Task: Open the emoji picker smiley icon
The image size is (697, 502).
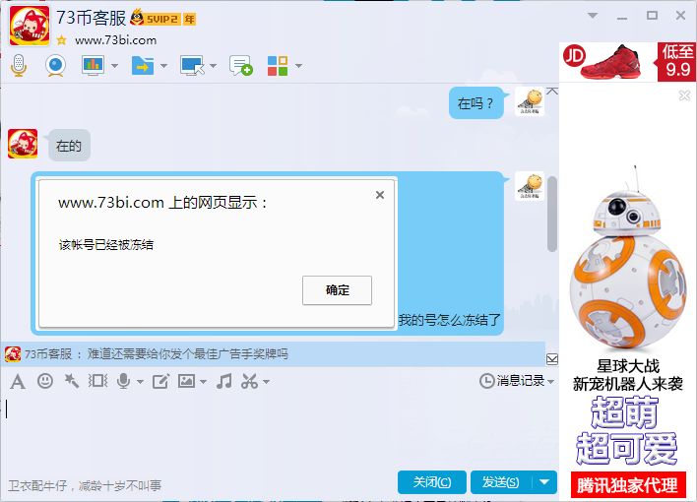Action: [x=45, y=381]
